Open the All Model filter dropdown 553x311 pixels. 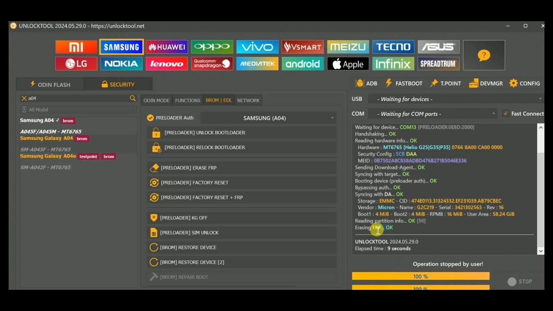pyautogui.click(x=78, y=110)
